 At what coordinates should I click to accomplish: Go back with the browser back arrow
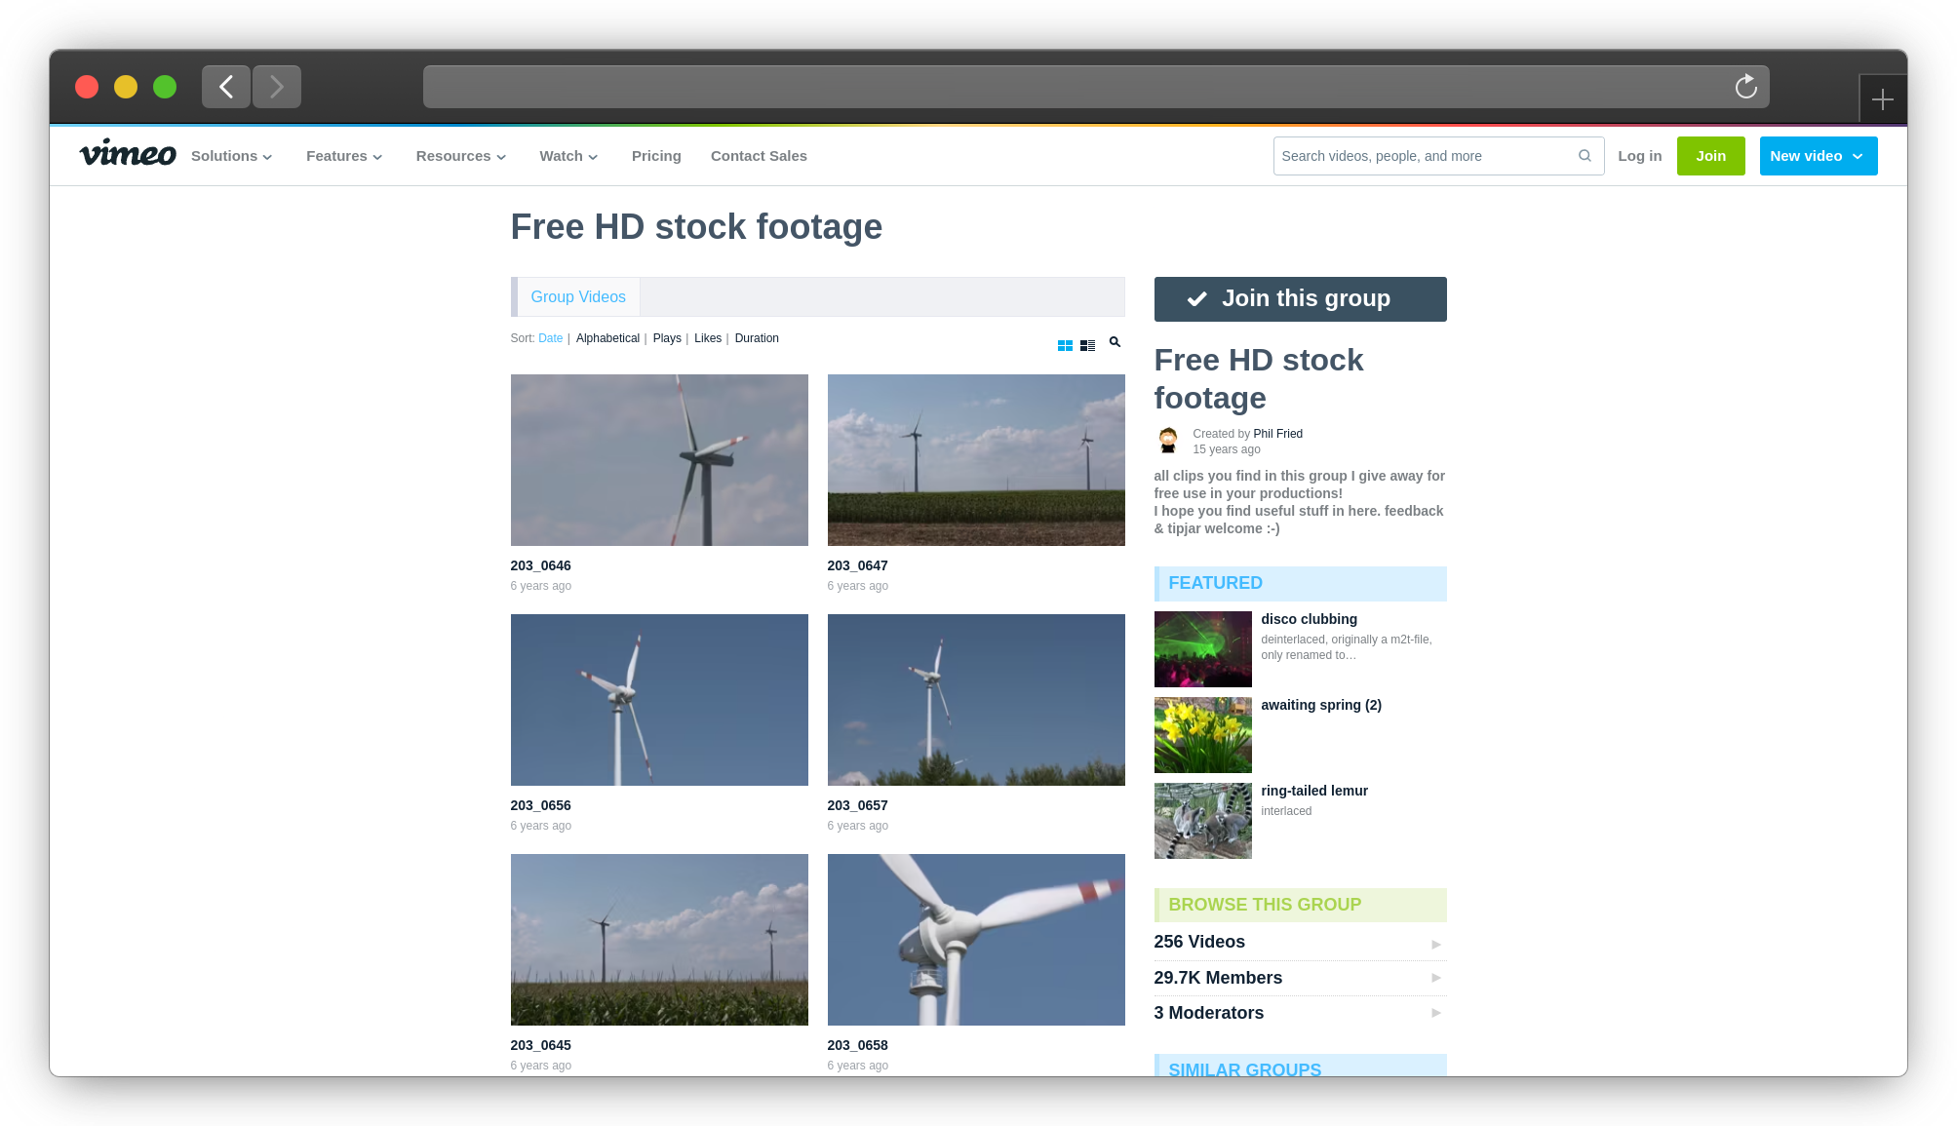pos(226,87)
